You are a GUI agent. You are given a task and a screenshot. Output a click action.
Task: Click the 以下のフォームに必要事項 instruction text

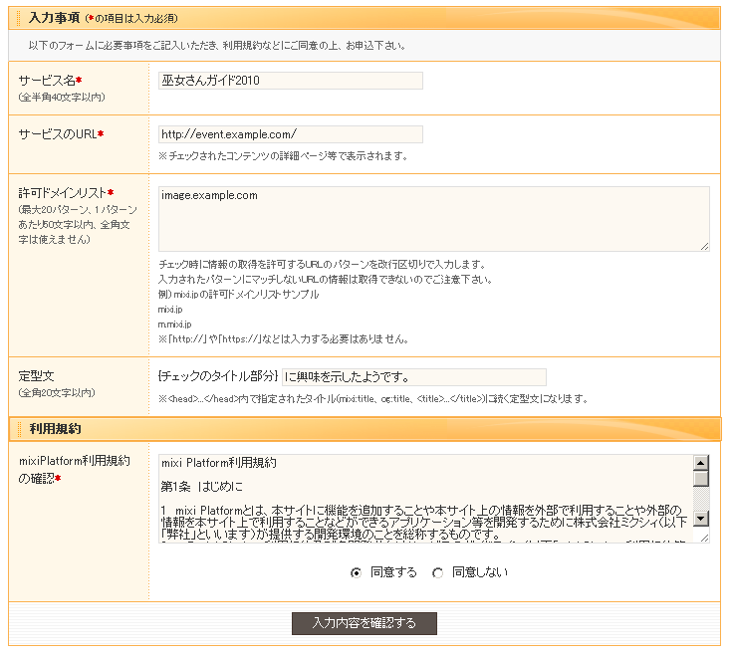point(217,46)
